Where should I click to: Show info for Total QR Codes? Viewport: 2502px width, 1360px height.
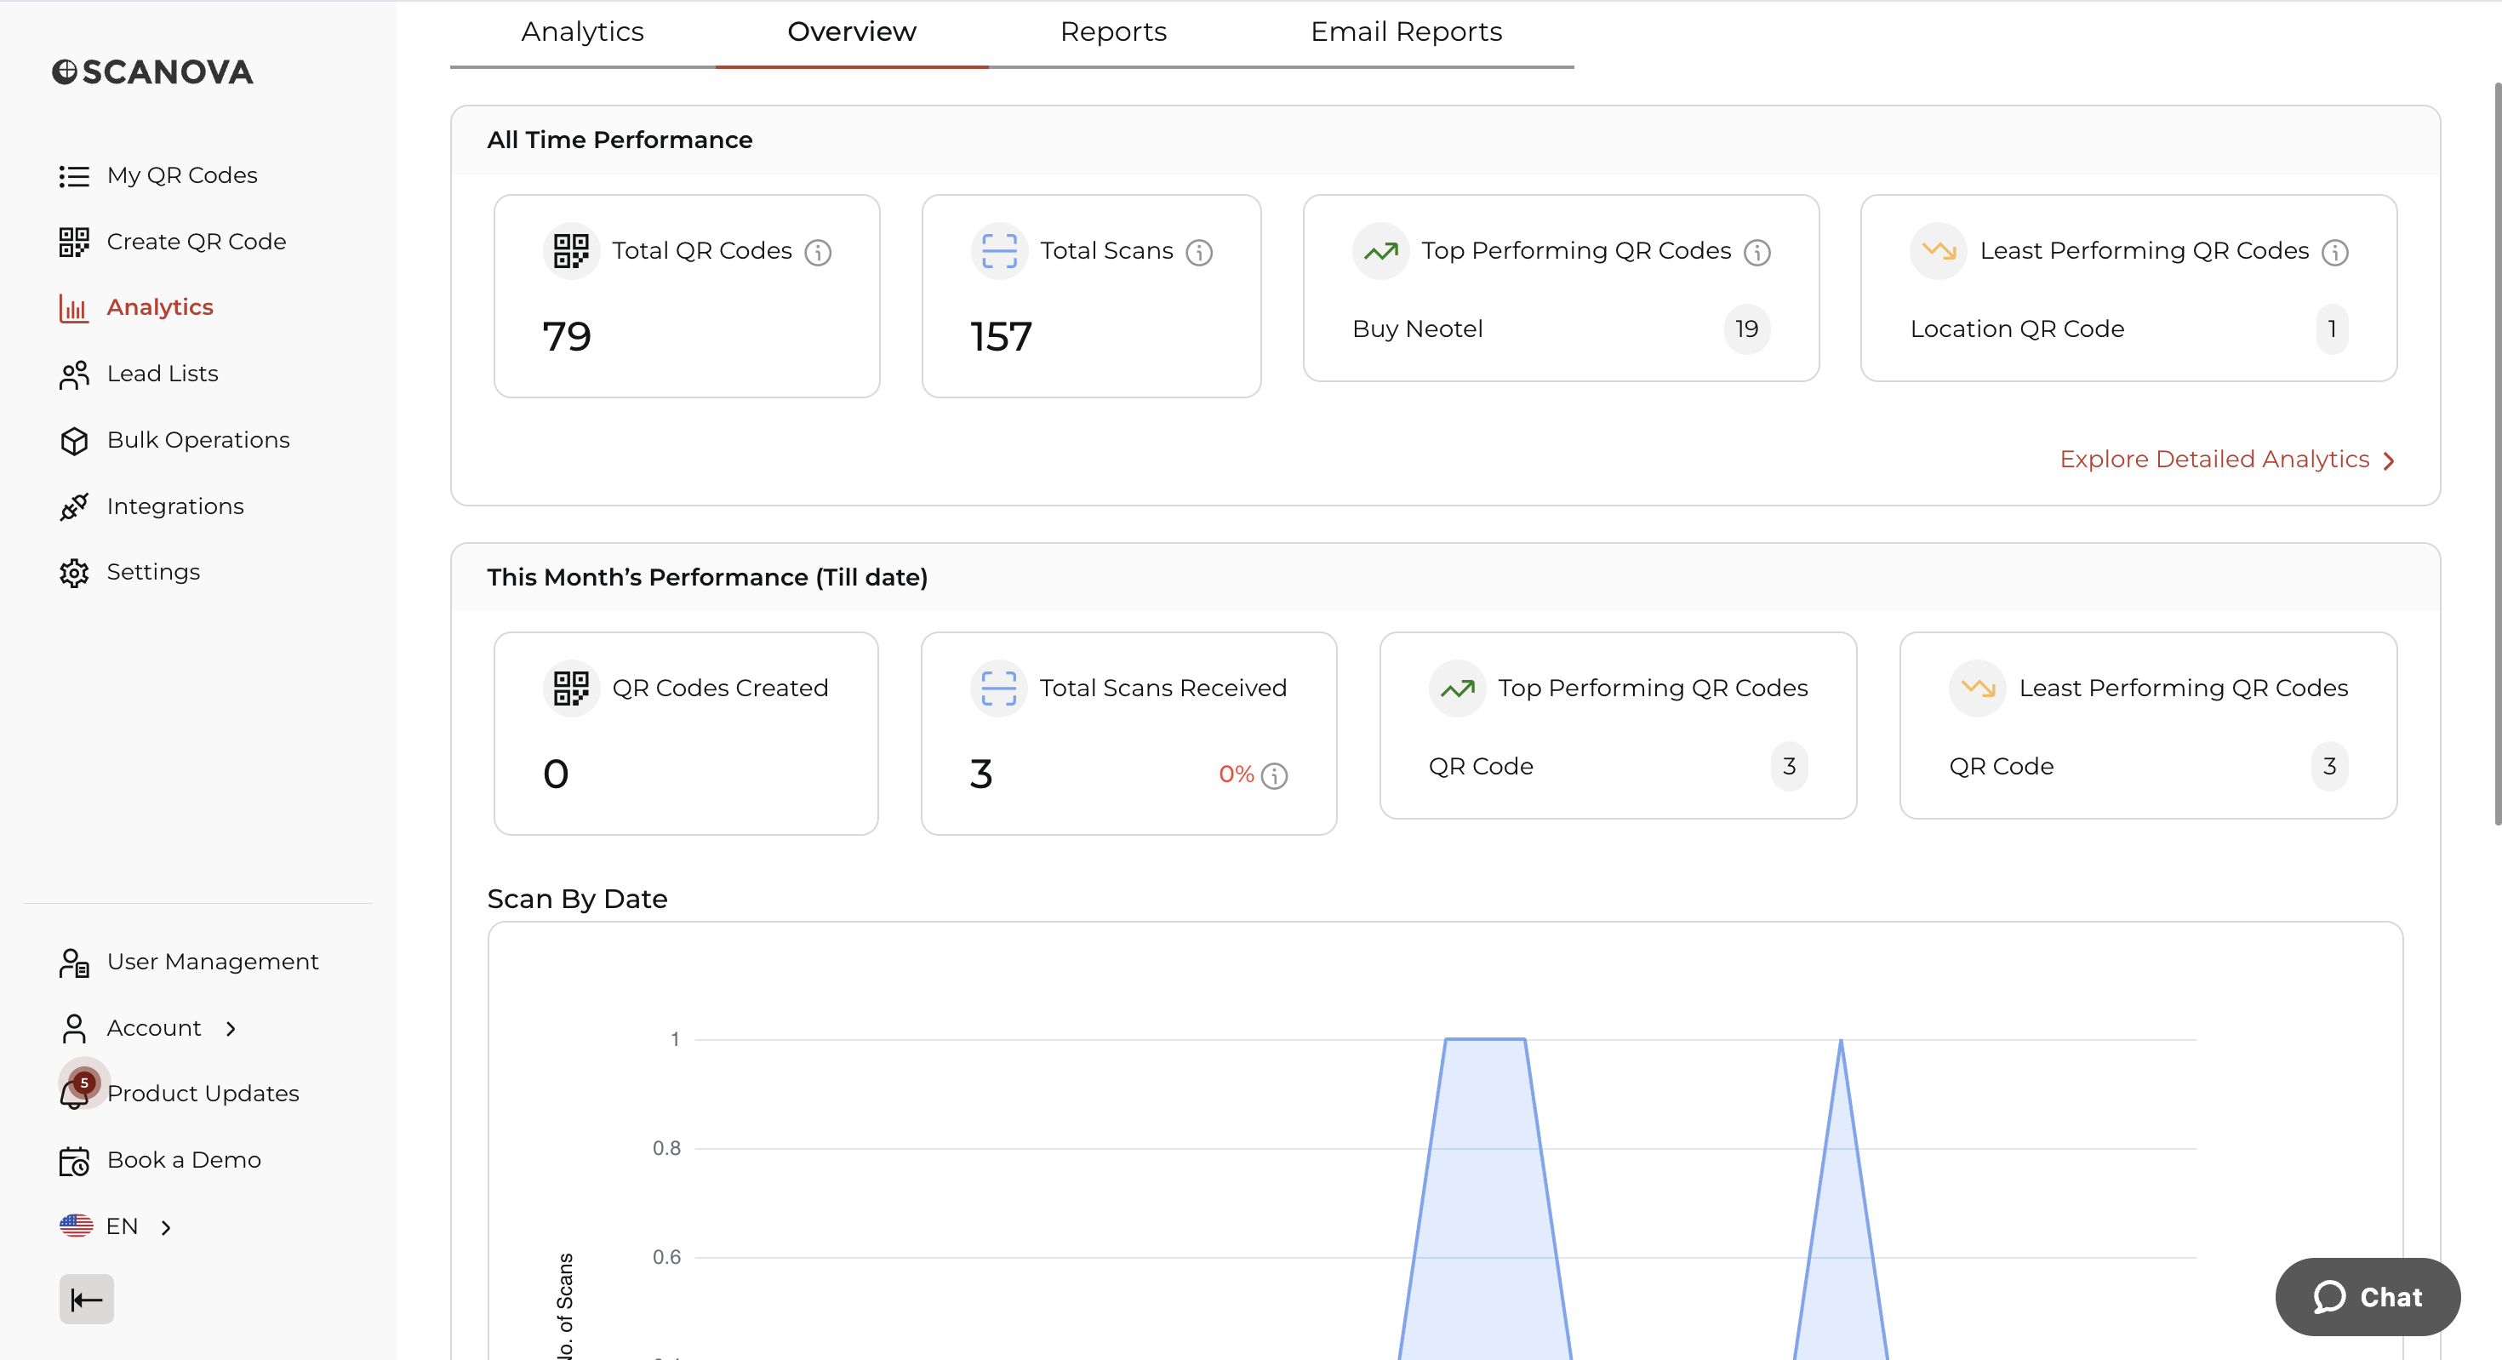point(818,253)
